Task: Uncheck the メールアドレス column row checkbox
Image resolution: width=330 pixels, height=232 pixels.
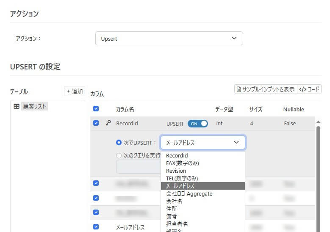Action: (96, 227)
